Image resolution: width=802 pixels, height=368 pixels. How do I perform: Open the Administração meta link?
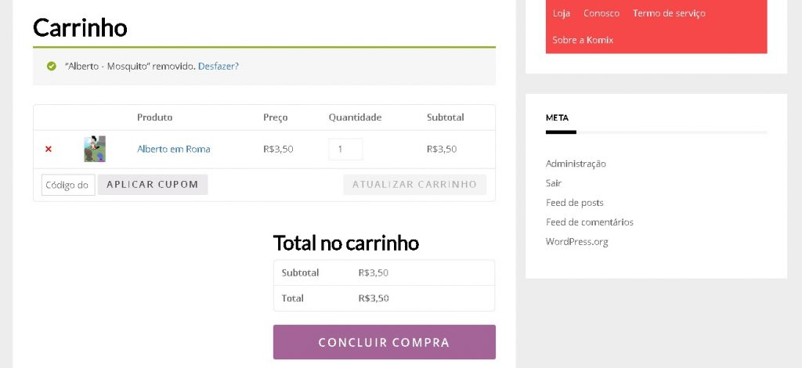[x=576, y=164]
